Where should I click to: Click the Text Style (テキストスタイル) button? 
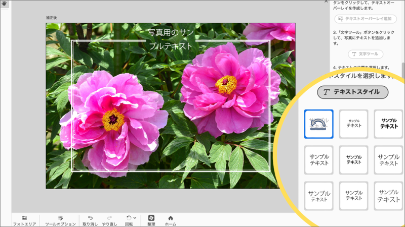tap(352, 92)
